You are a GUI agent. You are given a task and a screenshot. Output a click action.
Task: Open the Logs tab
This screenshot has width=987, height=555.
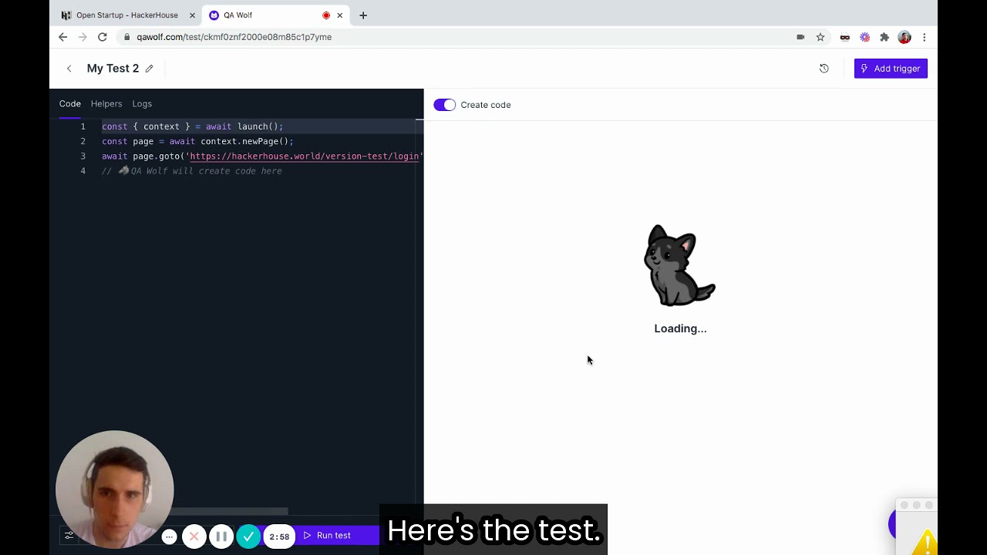[x=142, y=103]
